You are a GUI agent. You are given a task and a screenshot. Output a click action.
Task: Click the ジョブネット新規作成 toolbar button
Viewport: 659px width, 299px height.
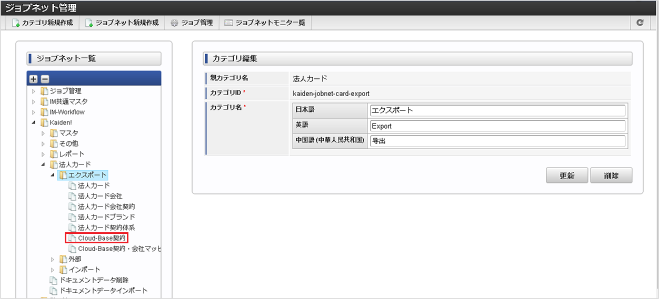(122, 23)
